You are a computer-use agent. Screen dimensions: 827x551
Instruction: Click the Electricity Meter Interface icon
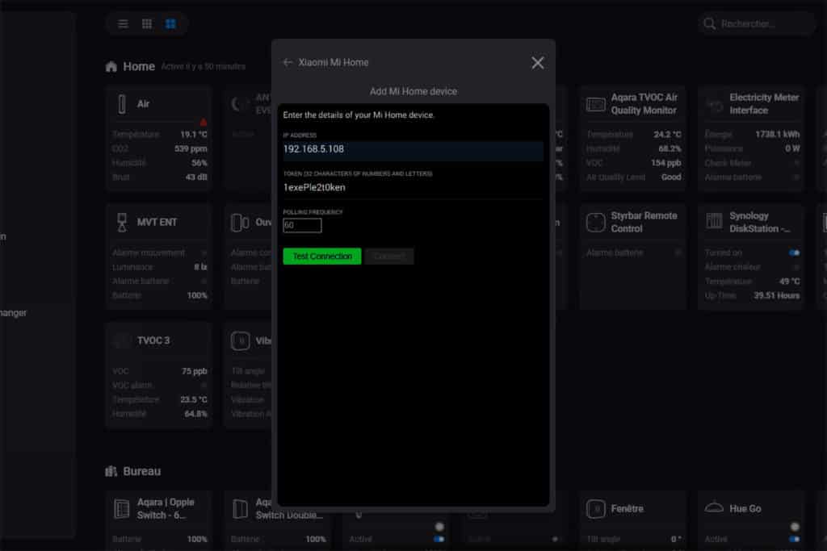tap(715, 106)
